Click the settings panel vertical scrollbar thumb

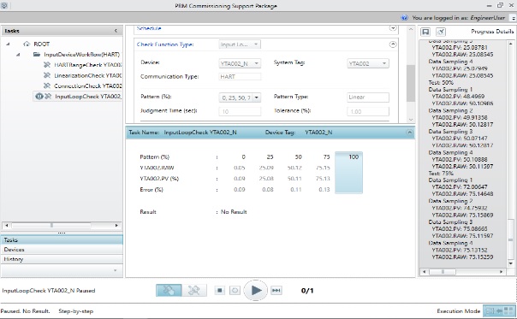click(x=410, y=83)
